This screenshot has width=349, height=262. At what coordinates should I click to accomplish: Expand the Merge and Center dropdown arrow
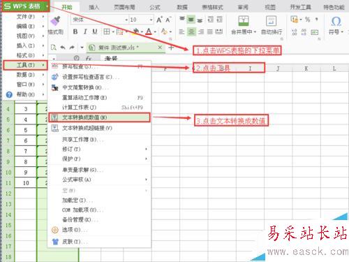(255, 32)
